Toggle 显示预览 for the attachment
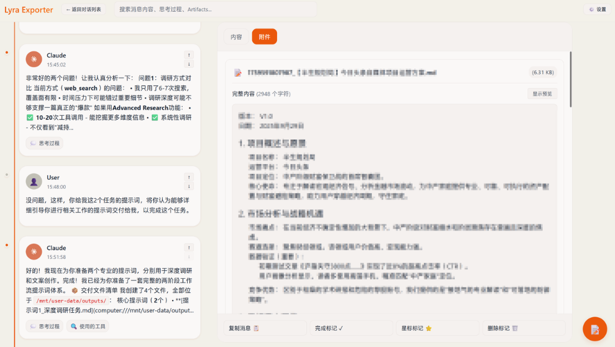This screenshot has width=615, height=347. click(x=542, y=94)
